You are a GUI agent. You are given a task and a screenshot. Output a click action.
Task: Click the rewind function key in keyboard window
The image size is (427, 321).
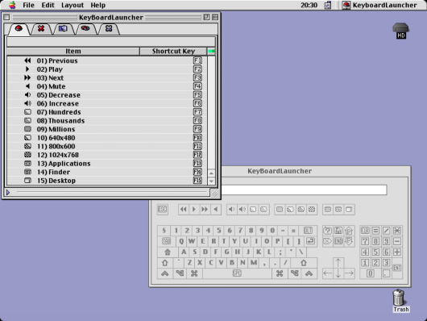click(x=184, y=209)
